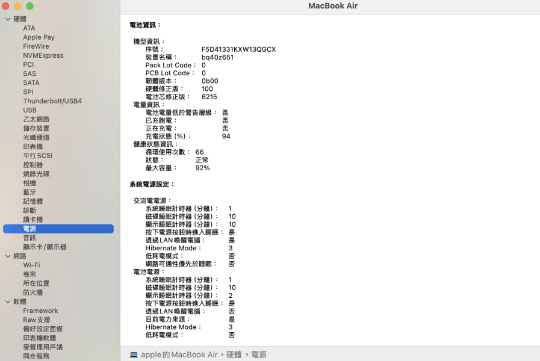540x361 pixels.
Task: Open 乙太網路 in the sidebar
Action: pyautogui.click(x=36, y=119)
